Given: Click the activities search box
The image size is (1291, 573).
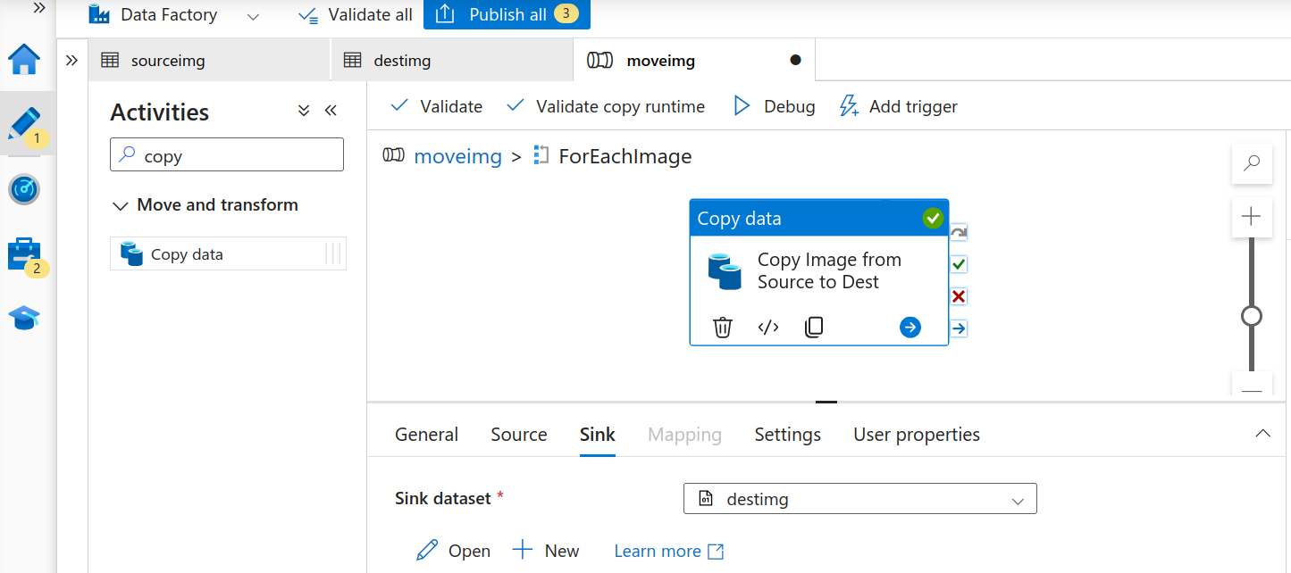Looking at the screenshot, I should click(x=227, y=154).
